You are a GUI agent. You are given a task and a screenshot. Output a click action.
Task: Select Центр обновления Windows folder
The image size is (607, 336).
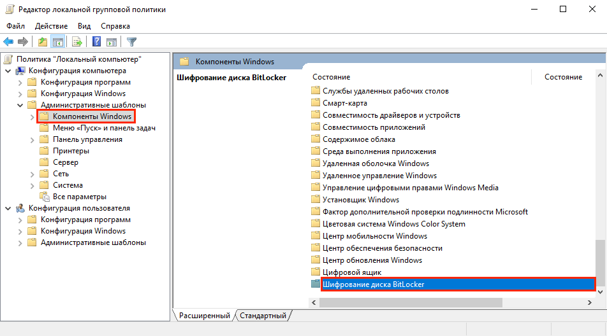click(x=372, y=260)
